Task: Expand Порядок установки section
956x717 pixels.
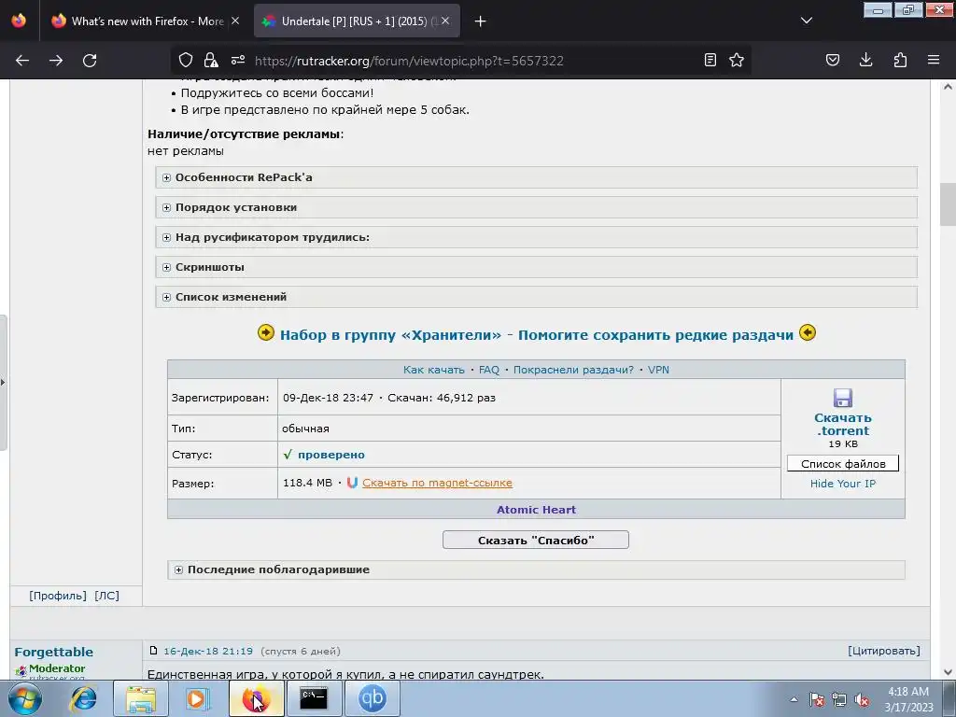Action: pos(537,207)
